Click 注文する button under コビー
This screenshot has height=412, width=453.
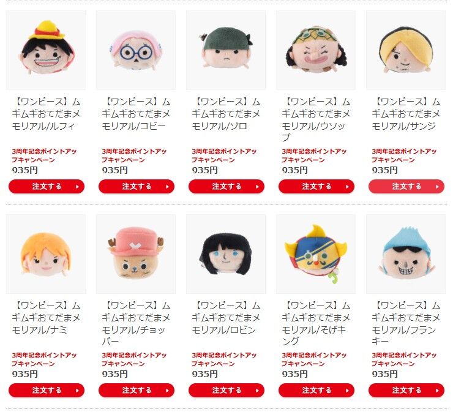137,186
